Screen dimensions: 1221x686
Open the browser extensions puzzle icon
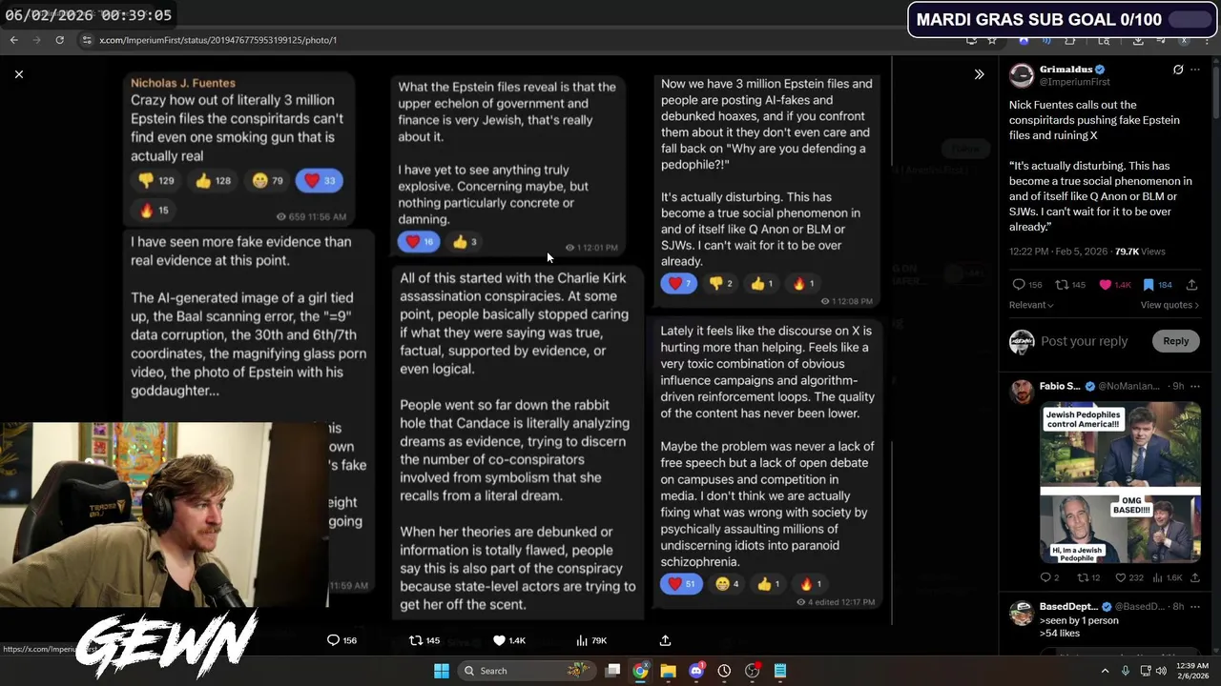(1069, 40)
